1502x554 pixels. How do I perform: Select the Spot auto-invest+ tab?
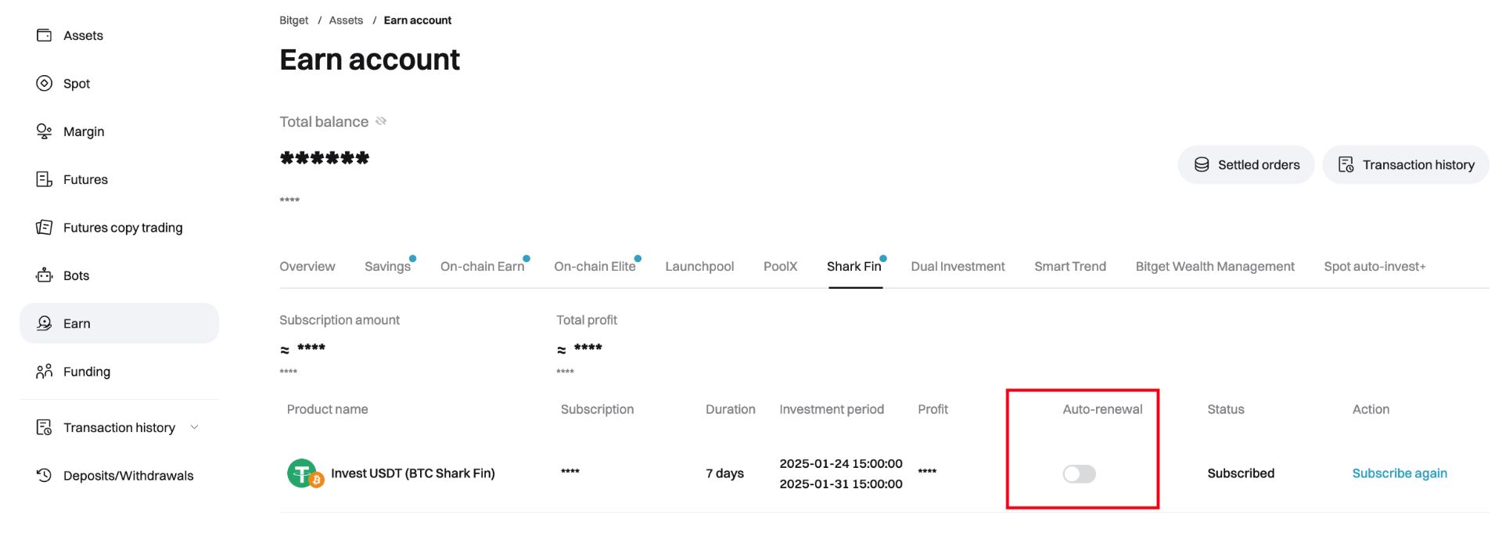click(1374, 267)
